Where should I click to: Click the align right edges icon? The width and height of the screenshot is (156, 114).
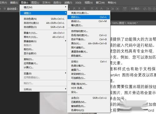tap(84, 9)
